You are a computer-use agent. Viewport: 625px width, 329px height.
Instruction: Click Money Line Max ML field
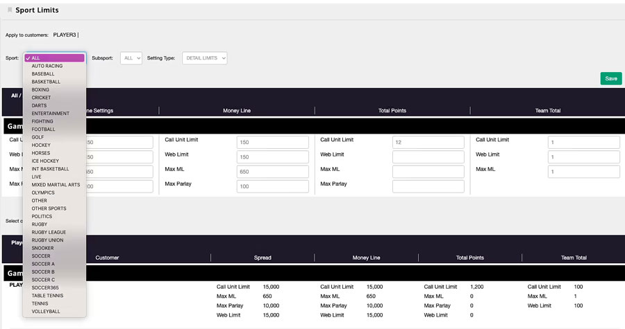click(x=273, y=172)
